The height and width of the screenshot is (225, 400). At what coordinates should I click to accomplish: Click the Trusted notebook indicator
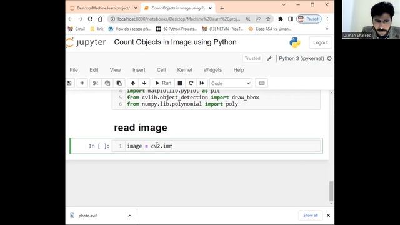click(252, 58)
